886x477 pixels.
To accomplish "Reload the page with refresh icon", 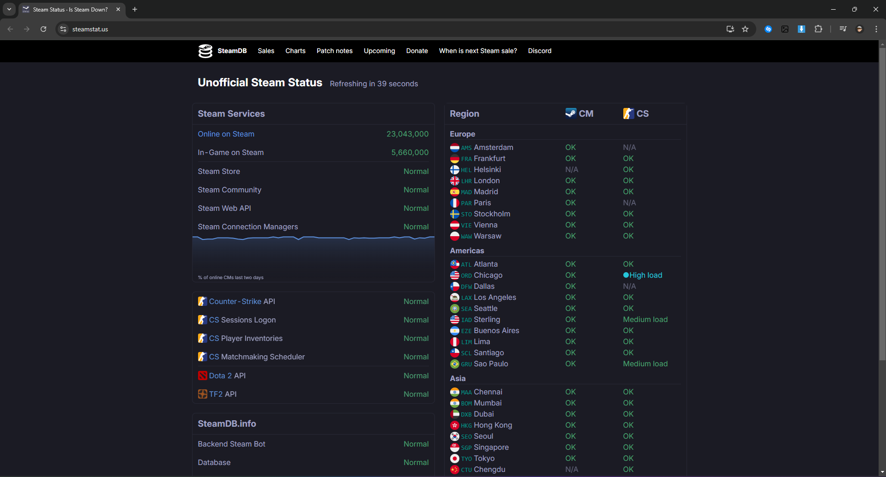I will (x=43, y=29).
